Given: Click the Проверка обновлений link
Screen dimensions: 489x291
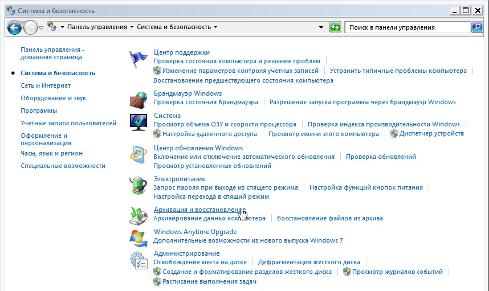Looking at the screenshot, I should (x=381, y=157).
